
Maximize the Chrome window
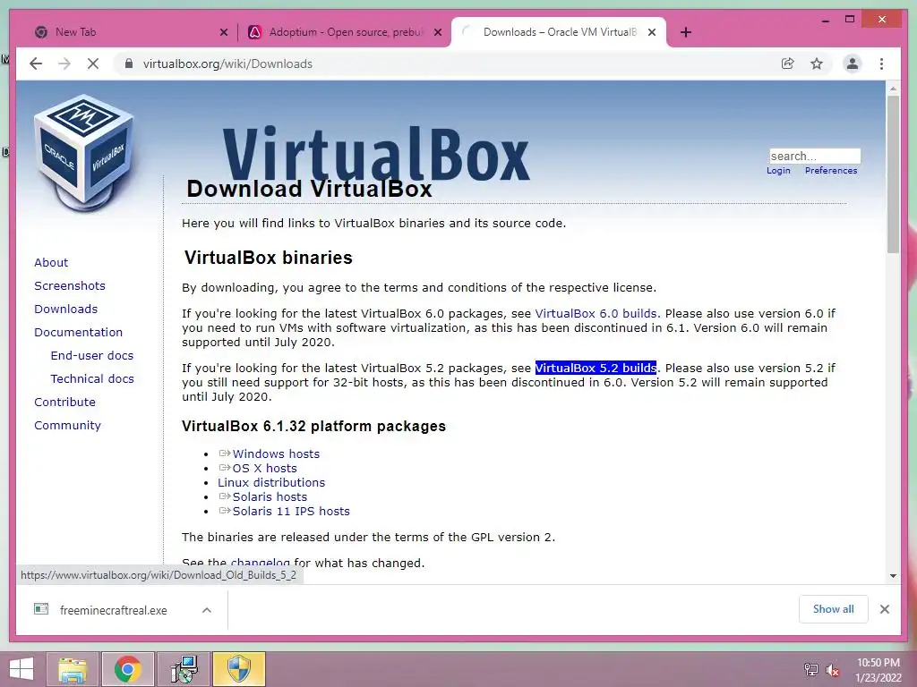click(850, 20)
